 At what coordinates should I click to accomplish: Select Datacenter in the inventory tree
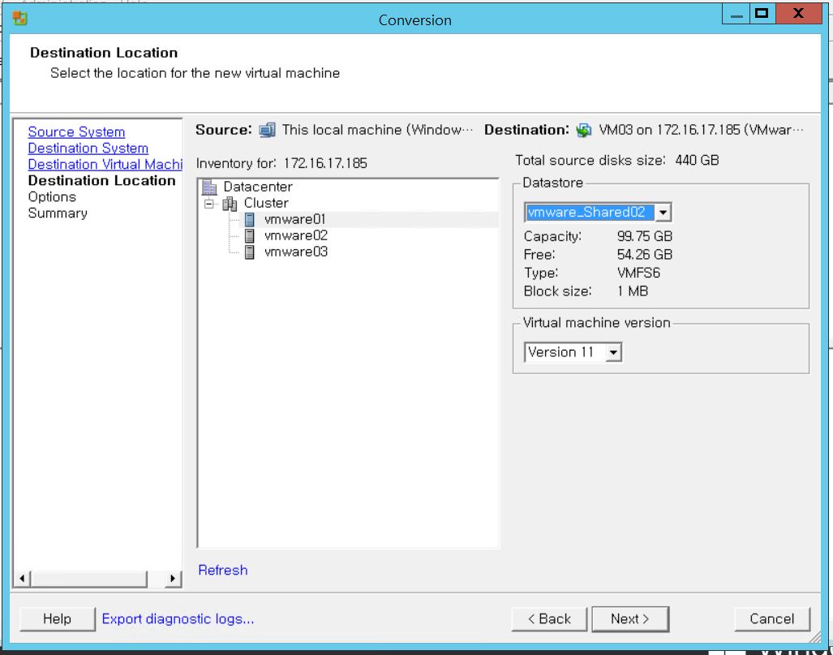tap(258, 187)
